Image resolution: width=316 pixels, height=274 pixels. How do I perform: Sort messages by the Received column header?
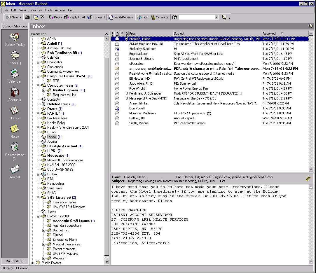[x=285, y=34]
